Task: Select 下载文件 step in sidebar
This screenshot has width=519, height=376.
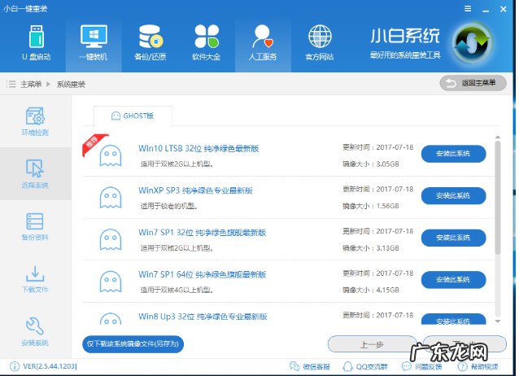Action: [35, 279]
